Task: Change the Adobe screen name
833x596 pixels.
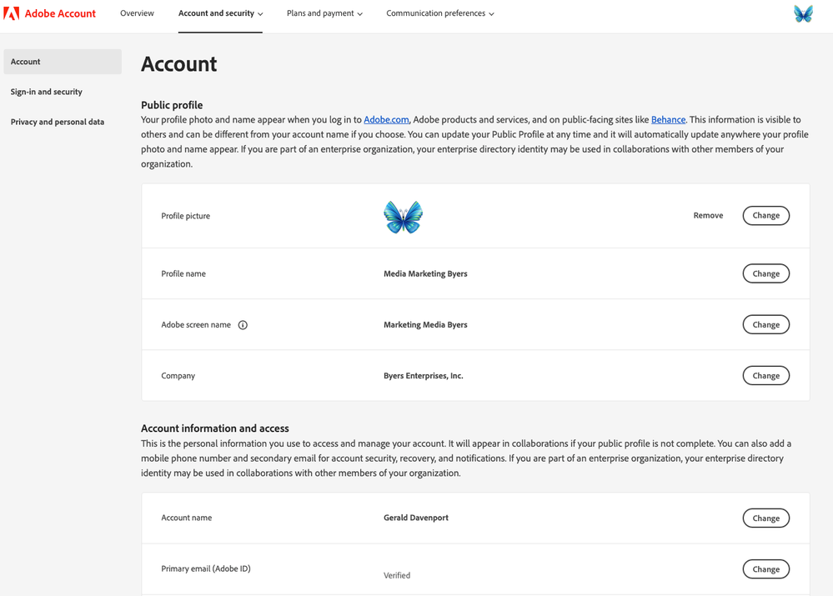Action: click(766, 324)
